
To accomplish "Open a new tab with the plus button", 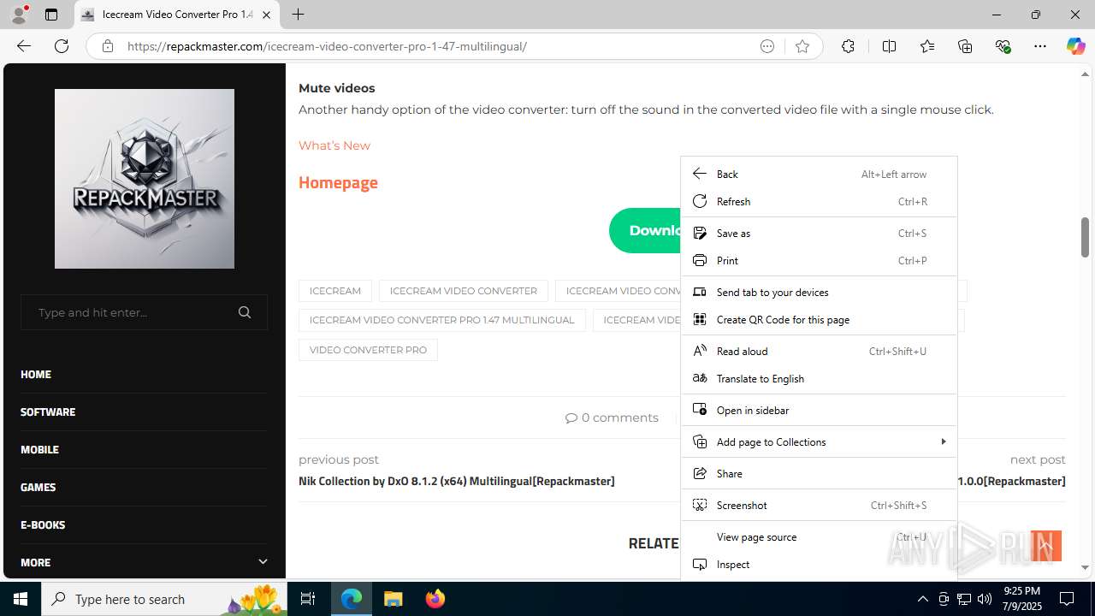I will tap(298, 15).
